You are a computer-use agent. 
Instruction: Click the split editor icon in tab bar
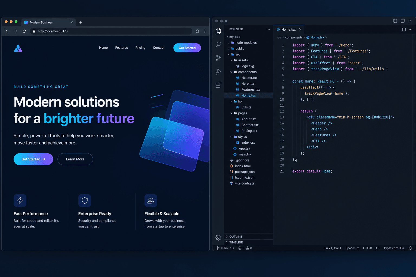(x=404, y=29)
